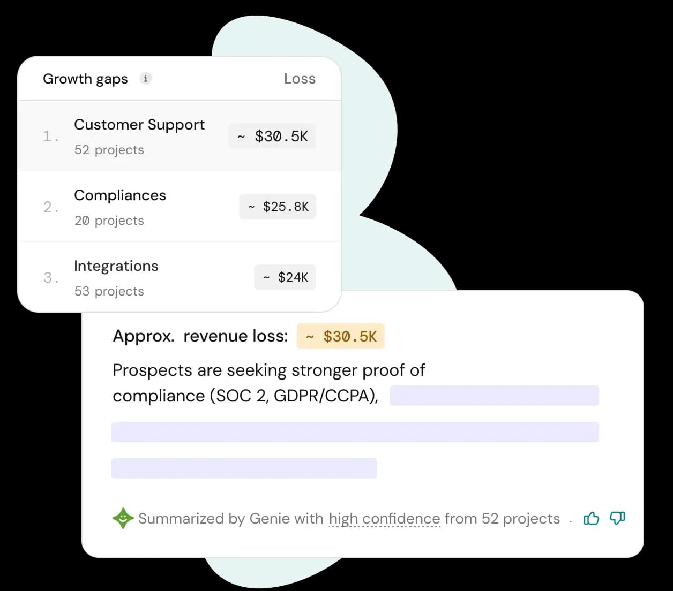
Task: Click the 20 projects text under Compliances
Action: [109, 221]
